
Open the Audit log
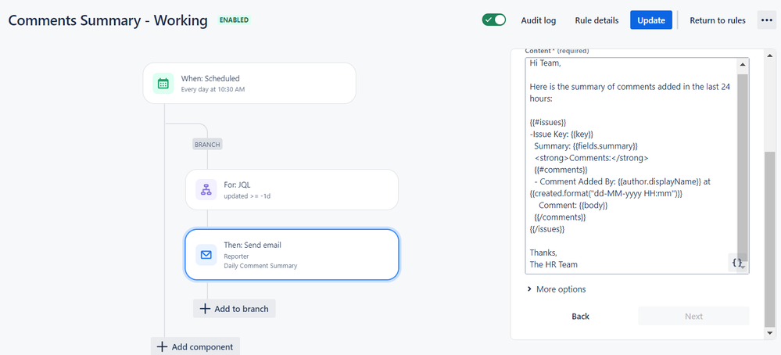pos(539,20)
